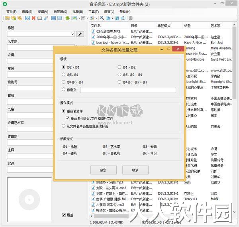Click the file icon of 刘欢 - 从头再来.mp3
The width and height of the screenshot is (239, 227).
click(x=93, y=188)
